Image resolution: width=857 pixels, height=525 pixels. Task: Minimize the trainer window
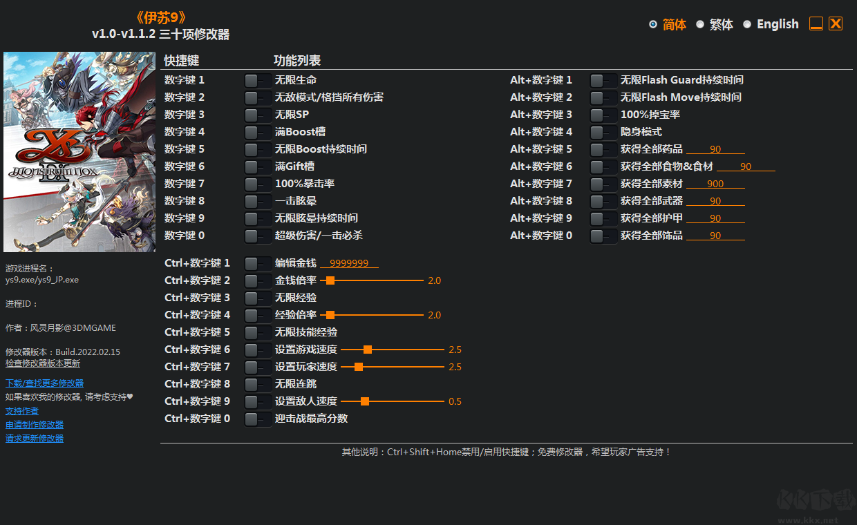[816, 23]
